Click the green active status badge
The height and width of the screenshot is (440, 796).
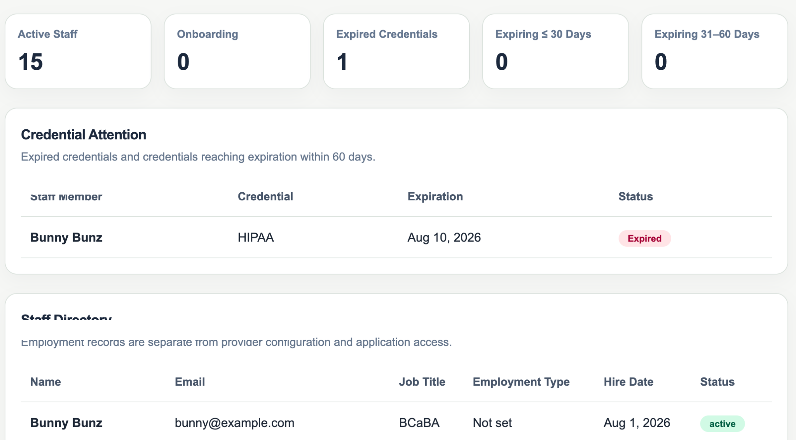pyautogui.click(x=722, y=424)
